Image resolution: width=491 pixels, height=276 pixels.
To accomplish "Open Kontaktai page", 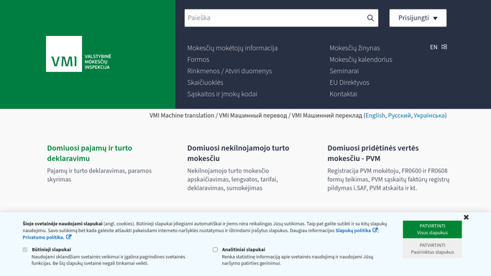I will coord(343,94).
